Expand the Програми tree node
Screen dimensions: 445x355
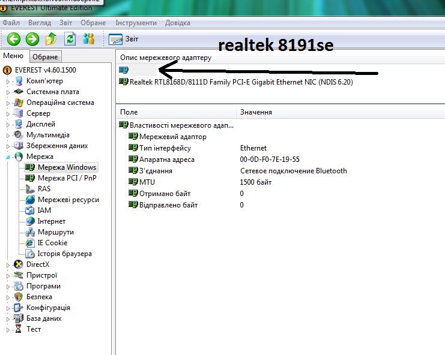(x=8, y=287)
